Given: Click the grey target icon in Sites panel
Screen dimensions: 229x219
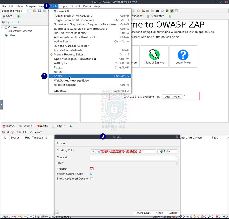Looking at the screenshot, I should [3, 22].
